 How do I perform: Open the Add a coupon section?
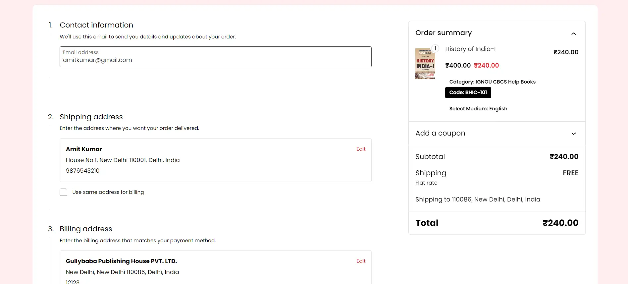click(x=497, y=133)
